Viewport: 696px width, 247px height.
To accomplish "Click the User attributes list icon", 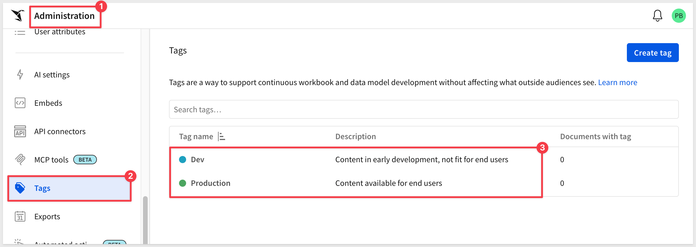I will point(20,32).
